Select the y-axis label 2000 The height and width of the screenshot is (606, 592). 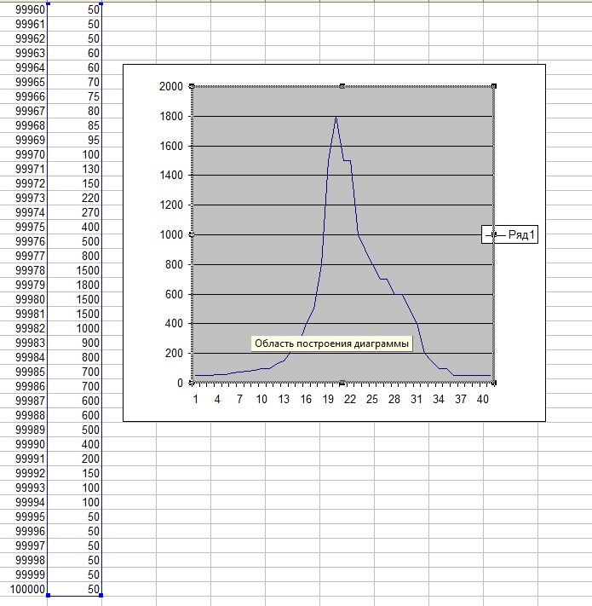(x=170, y=86)
